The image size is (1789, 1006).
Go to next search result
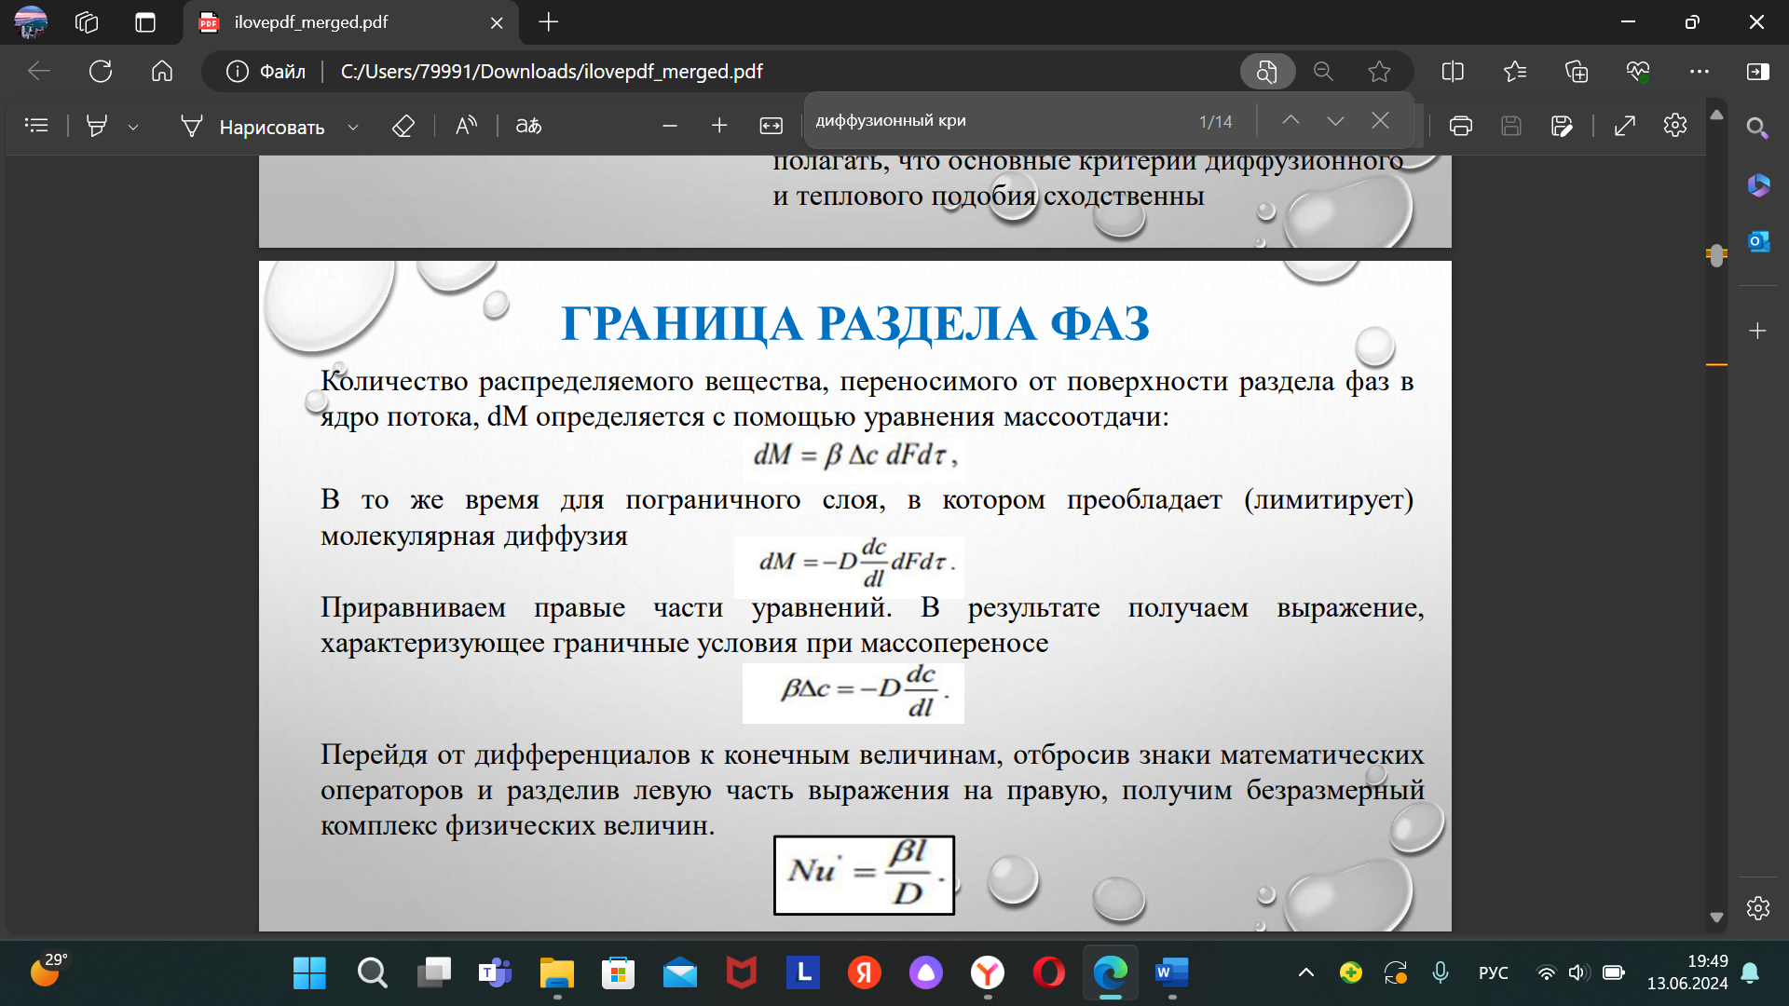pyautogui.click(x=1335, y=120)
